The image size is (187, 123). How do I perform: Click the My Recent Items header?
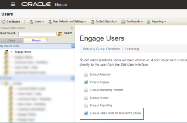[x=37, y=46]
